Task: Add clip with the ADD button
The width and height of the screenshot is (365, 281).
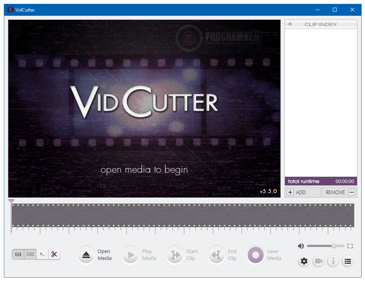Action: tap(302, 193)
